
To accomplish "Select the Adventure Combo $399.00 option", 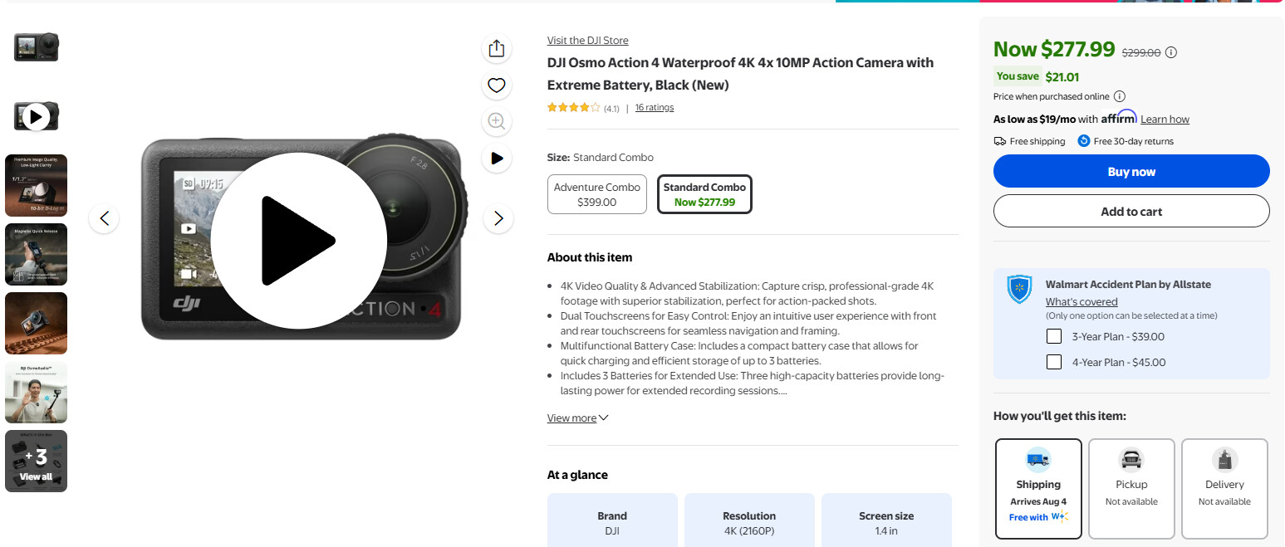I will (x=596, y=194).
